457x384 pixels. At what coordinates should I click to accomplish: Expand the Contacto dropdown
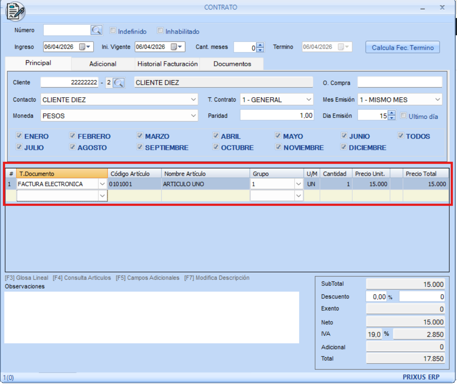pos(193,99)
